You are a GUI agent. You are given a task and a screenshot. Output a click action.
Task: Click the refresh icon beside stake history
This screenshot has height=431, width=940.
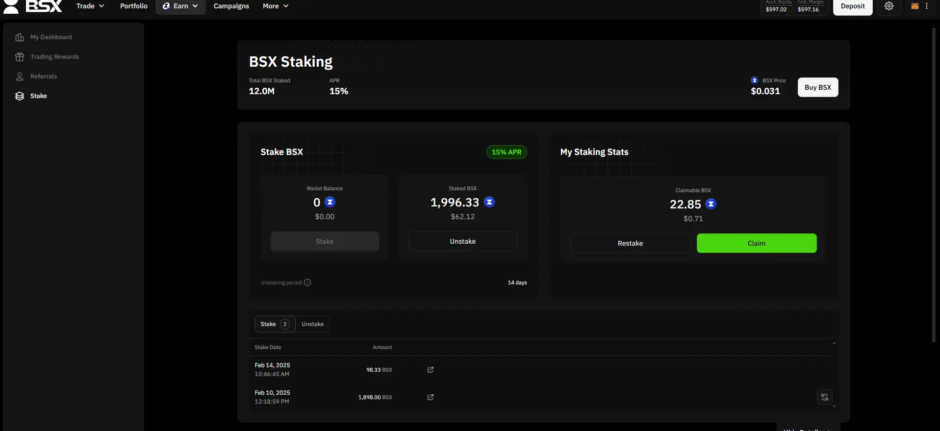pyautogui.click(x=824, y=397)
